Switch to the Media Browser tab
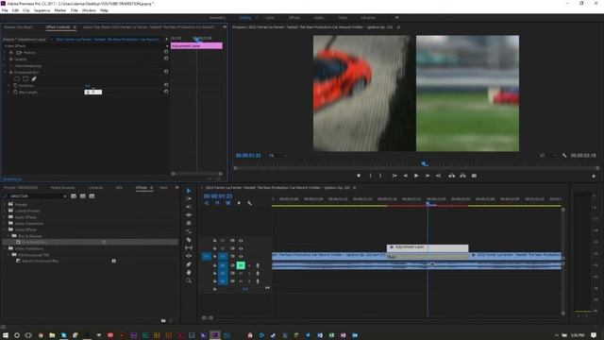604x340 pixels. tap(62, 188)
